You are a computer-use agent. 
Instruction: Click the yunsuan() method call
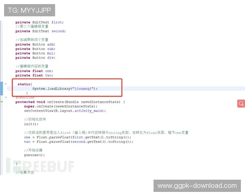click(x=34, y=155)
